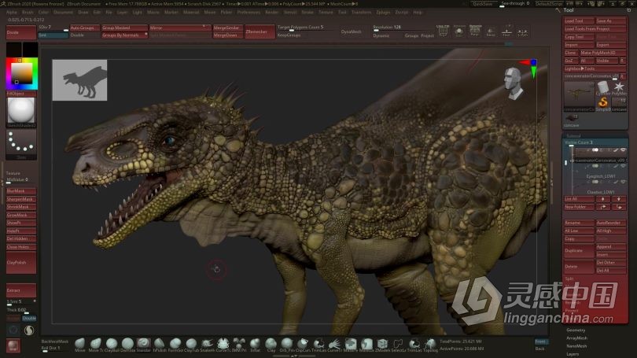Select the Move brush

coord(80,345)
